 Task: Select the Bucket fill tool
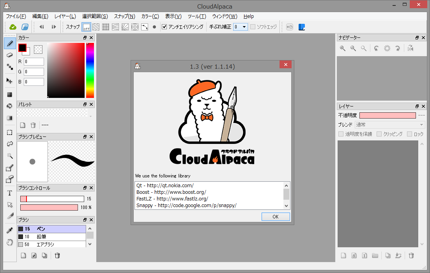point(9,106)
